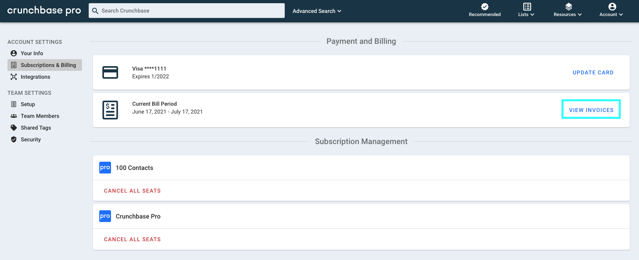Click the Account avatar icon
Screen dimensions: 639x260
tap(612, 7)
